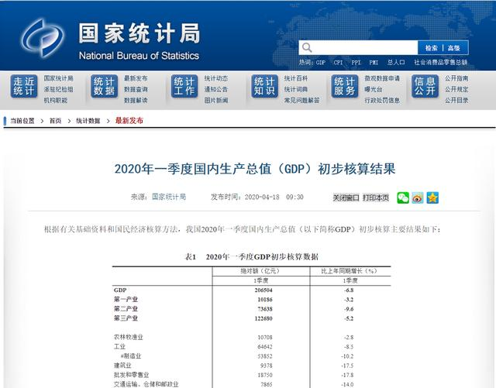Click source link 国家统计局 below title

tap(169, 197)
